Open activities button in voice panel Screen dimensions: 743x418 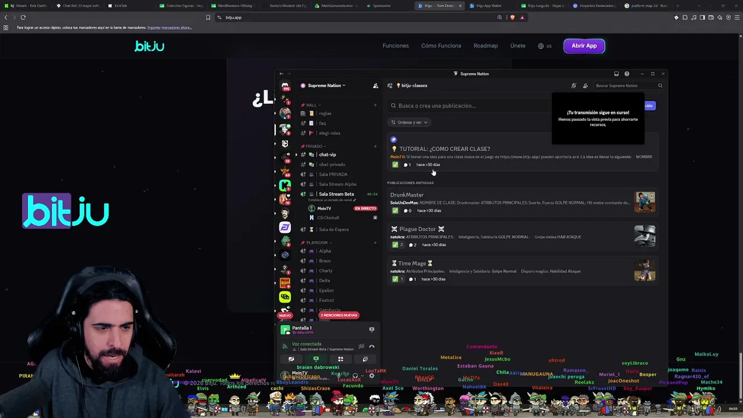click(341, 359)
